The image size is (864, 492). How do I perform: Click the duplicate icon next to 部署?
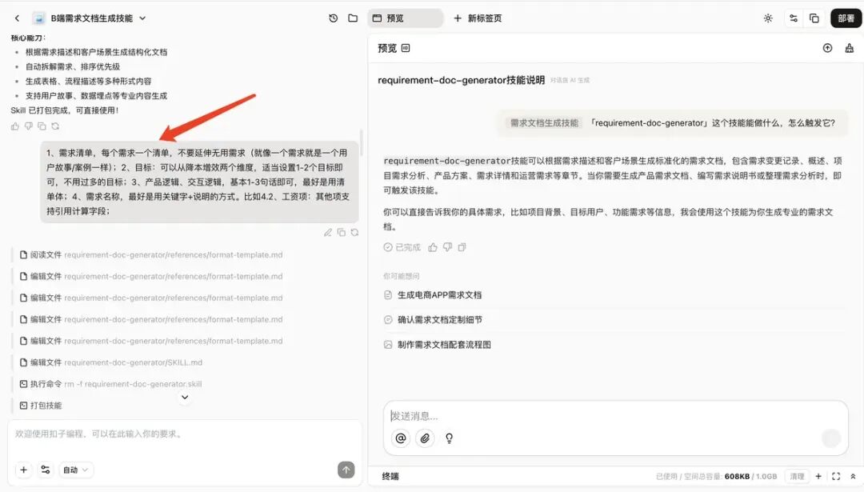pos(814,18)
